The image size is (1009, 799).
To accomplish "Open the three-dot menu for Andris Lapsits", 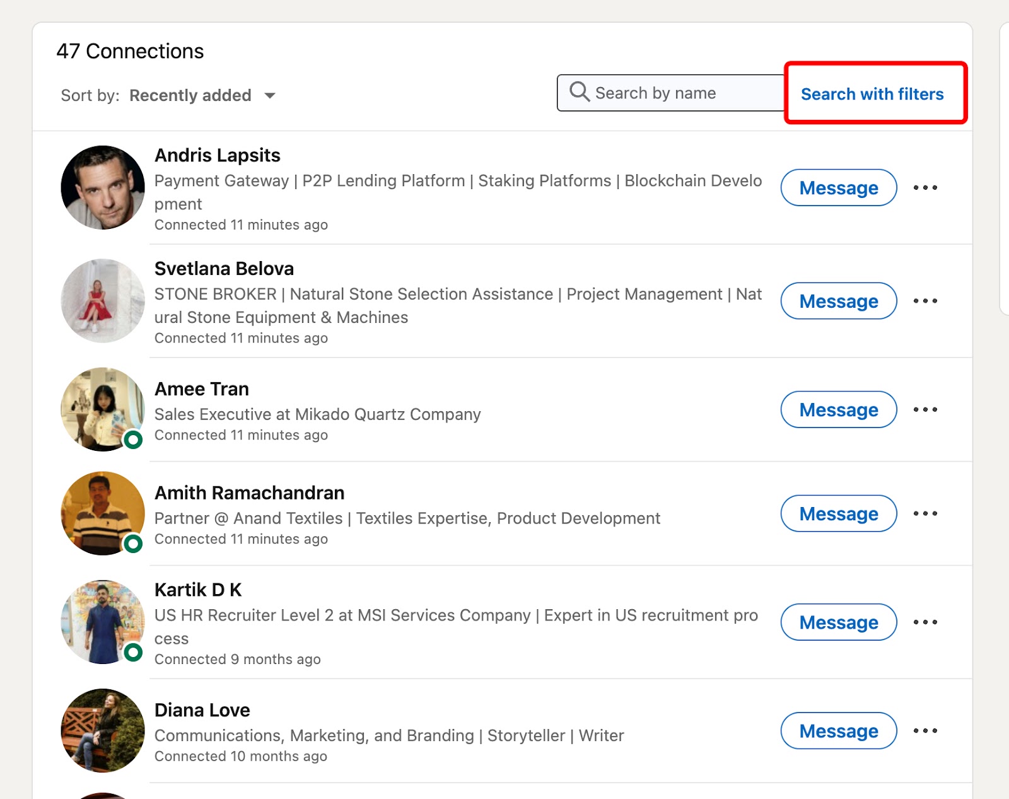I will pyautogui.click(x=925, y=187).
